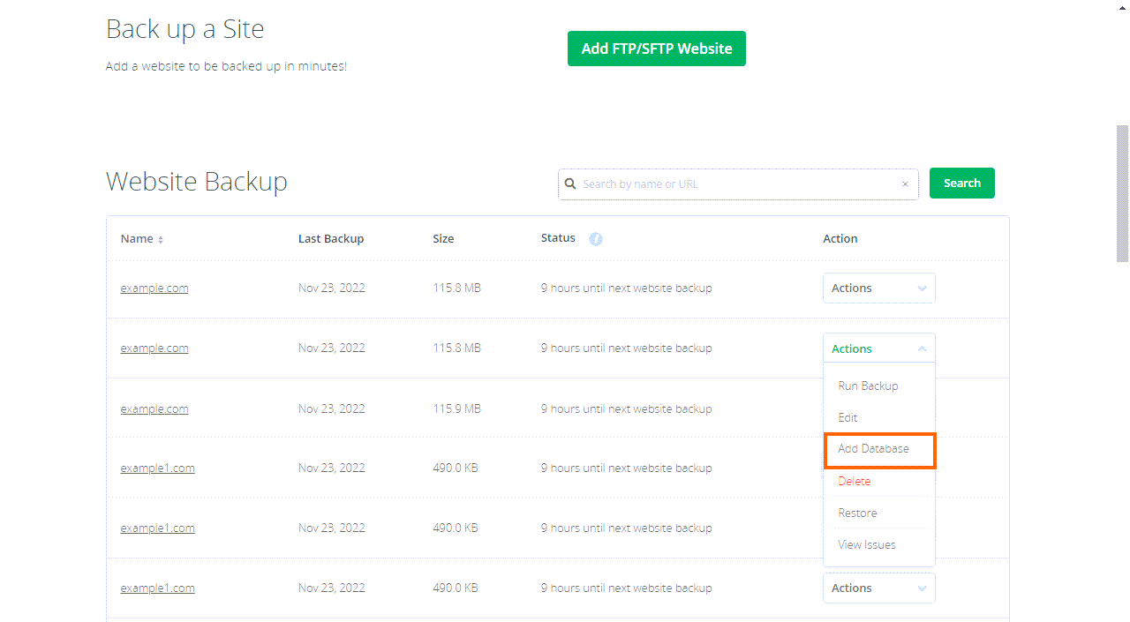Click the Add FTP/SFTP Website button
1130x622 pixels.
[656, 49]
